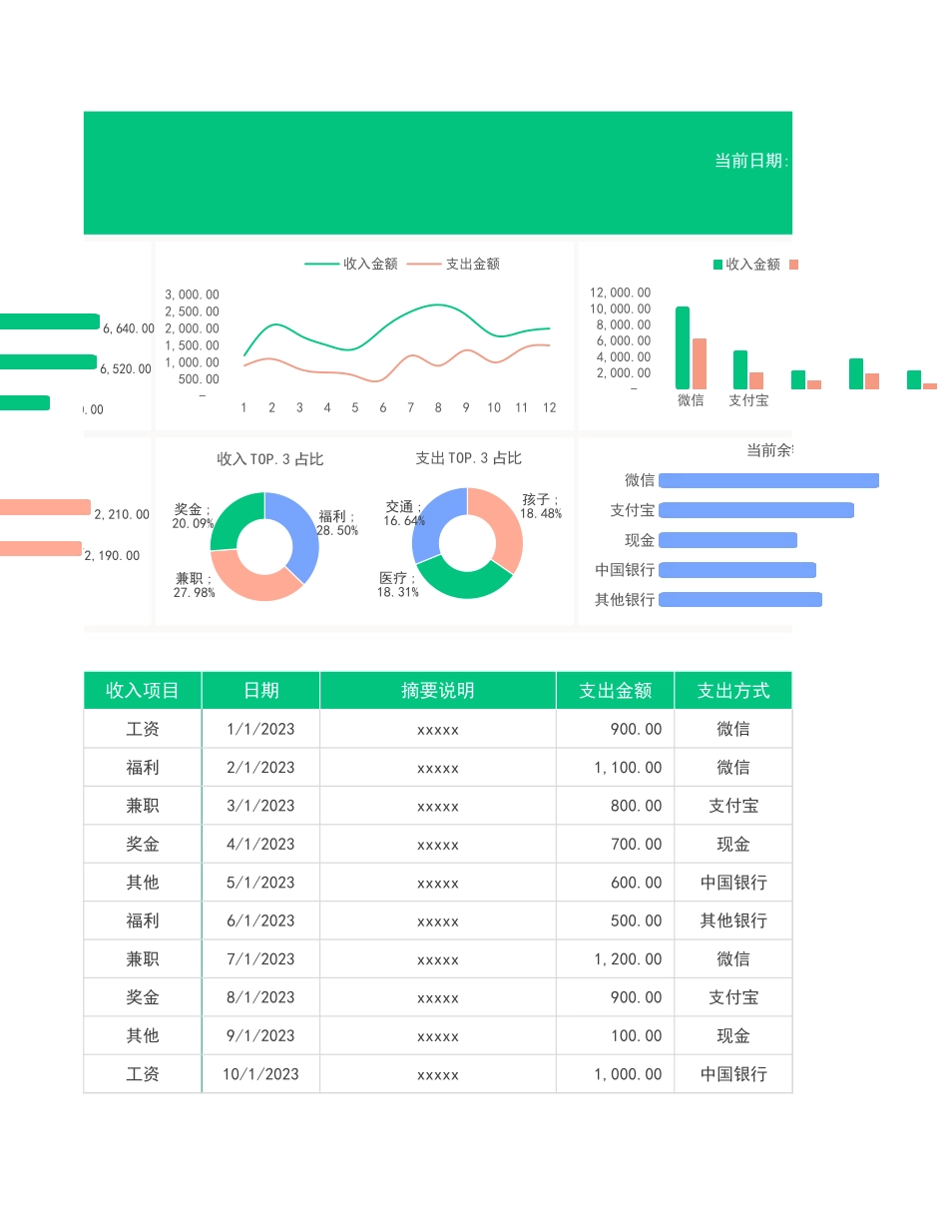Click the 支付宝 axis label in column chart

[748, 400]
